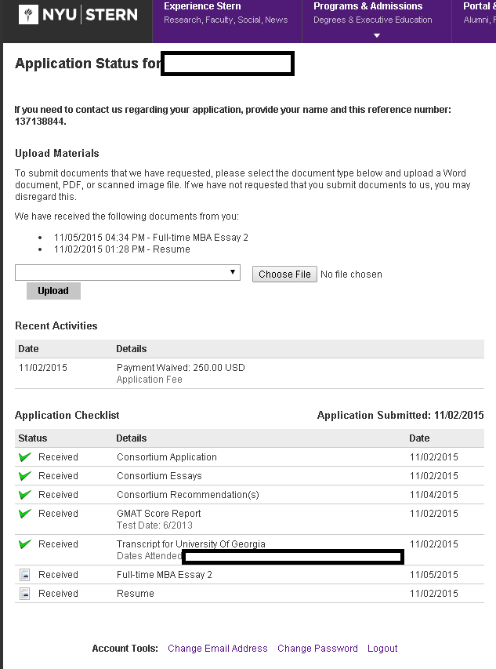The height and width of the screenshot is (669, 496).
Task: Click the 'Upload Materials' heading
Action: pyautogui.click(x=56, y=153)
